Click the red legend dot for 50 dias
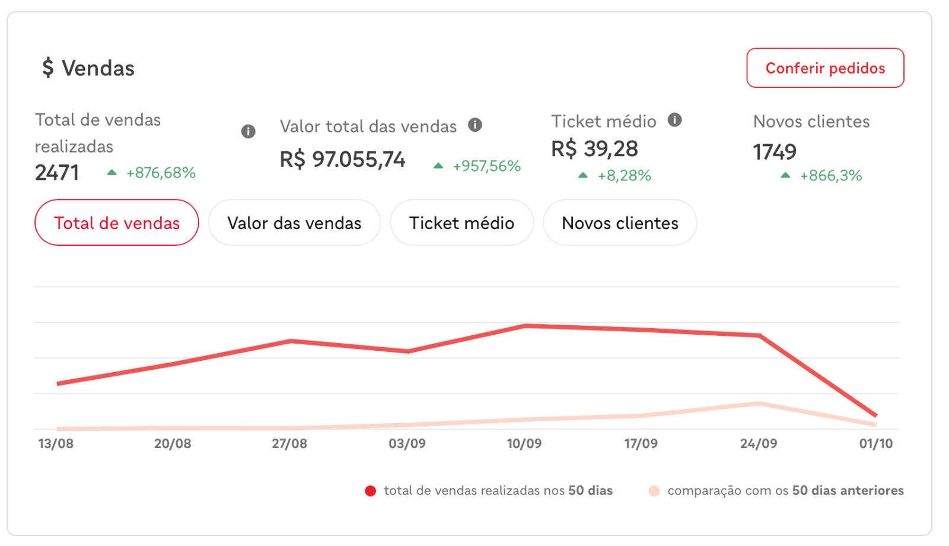The width and height of the screenshot is (949, 546). [x=371, y=491]
